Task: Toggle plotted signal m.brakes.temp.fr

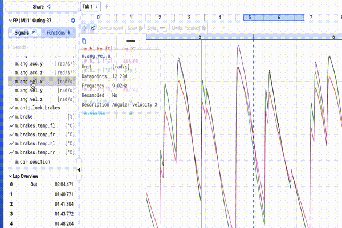Action: (42, 135)
